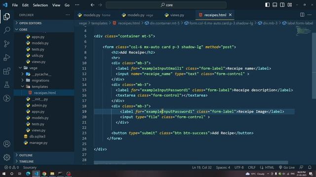The width and height of the screenshot is (316, 177).
Task: Open the Source Control view
Action: pyautogui.click(x=6, y=44)
